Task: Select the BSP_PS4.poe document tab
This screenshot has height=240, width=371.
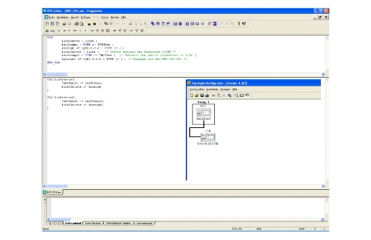Action: (x=53, y=192)
